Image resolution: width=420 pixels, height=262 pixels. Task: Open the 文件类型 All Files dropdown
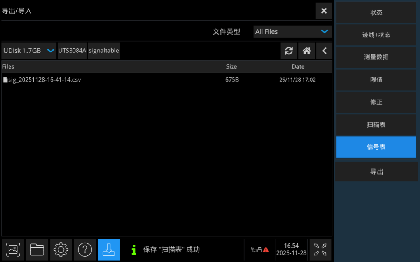click(x=292, y=31)
